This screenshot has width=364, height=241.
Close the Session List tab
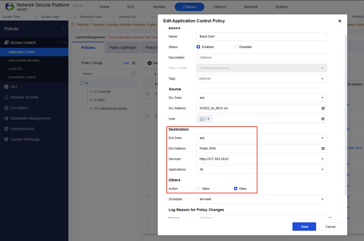[152, 17]
